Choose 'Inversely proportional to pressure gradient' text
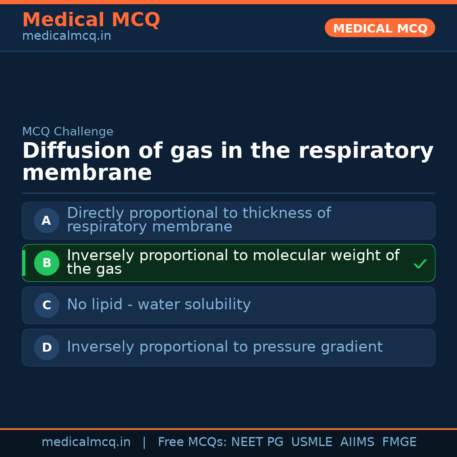 (x=225, y=347)
